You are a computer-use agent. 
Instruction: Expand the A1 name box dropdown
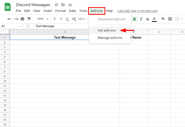click(21, 26)
